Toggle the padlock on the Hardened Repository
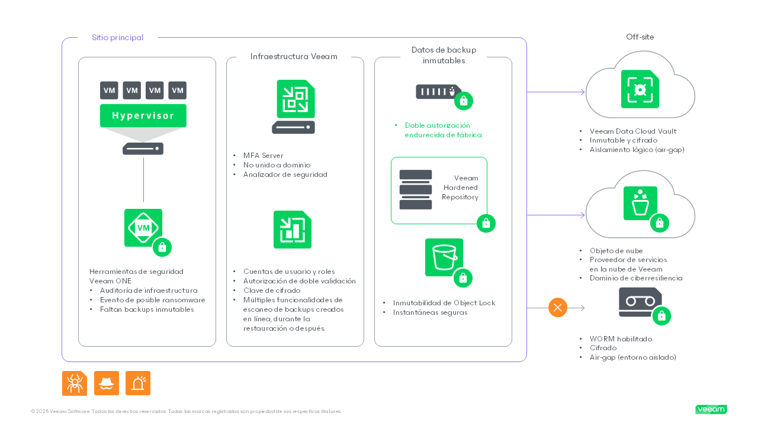The width and height of the screenshot is (758, 426). 486,223
